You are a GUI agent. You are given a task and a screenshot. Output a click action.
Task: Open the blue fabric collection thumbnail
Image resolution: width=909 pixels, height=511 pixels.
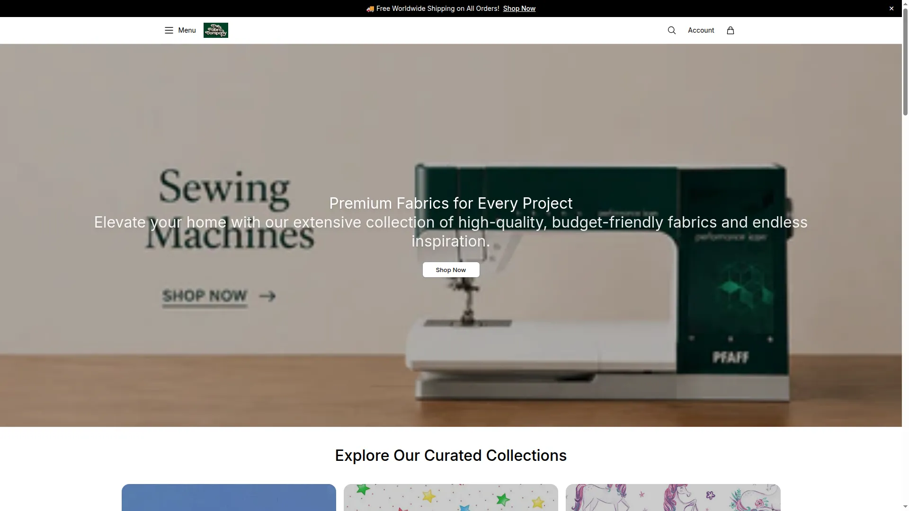click(x=229, y=497)
